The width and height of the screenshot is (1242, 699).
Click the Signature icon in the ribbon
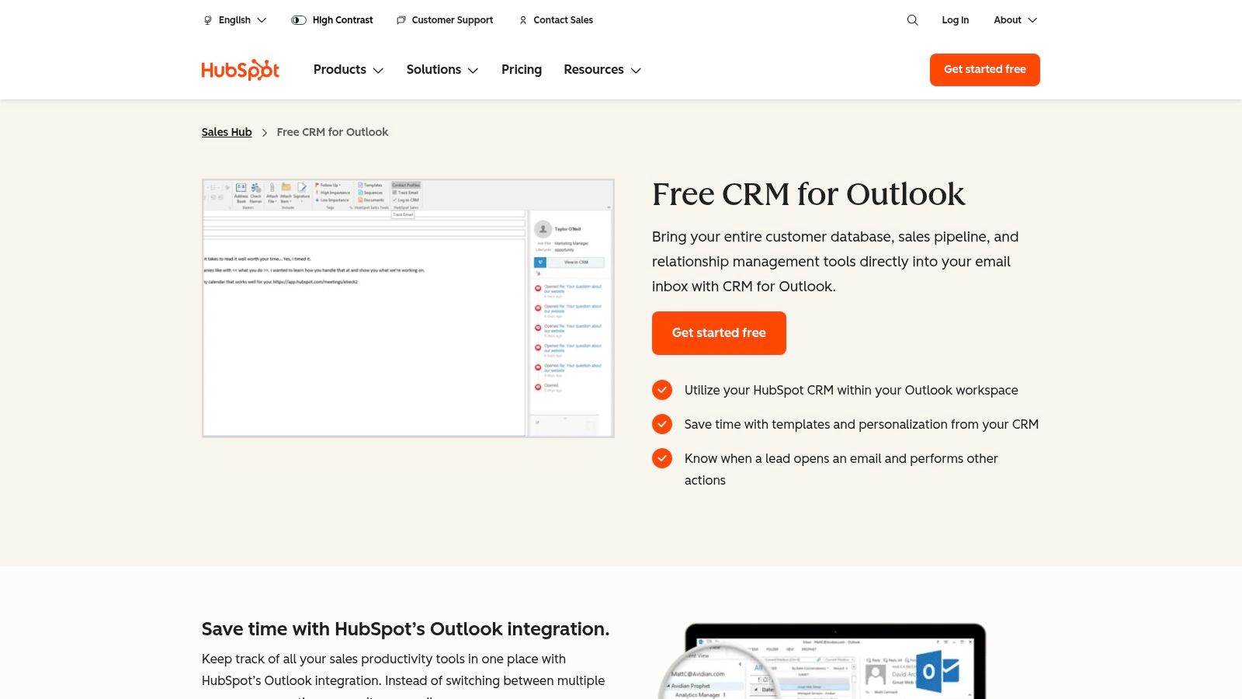click(x=302, y=188)
